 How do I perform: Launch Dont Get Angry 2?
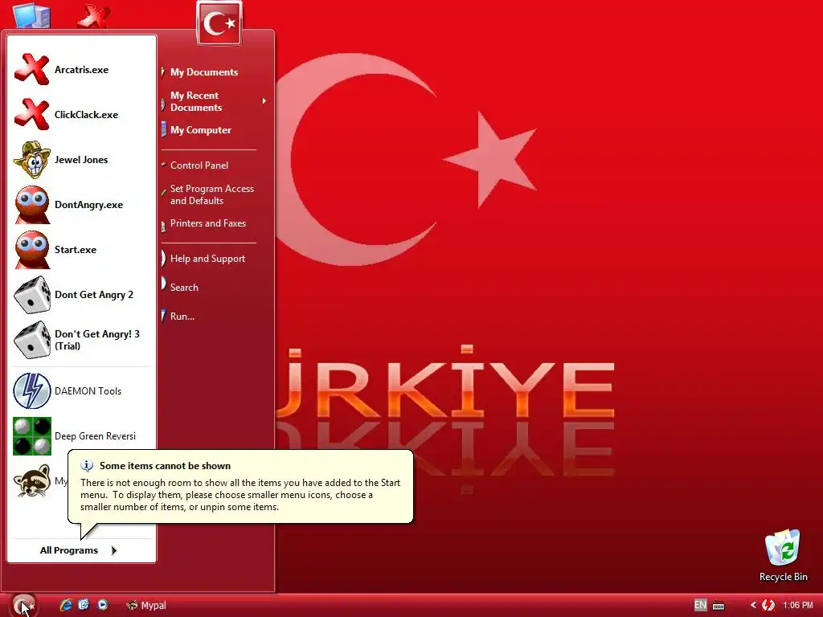(81, 295)
